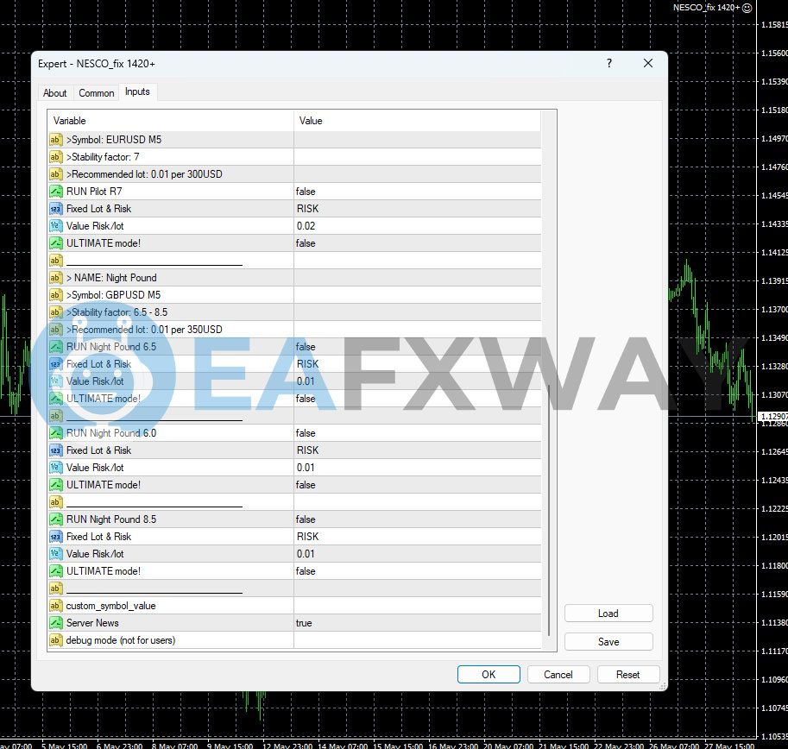The height and width of the screenshot is (749, 788).
Task: Click the Reset button
Action: (x=628, y=675)
